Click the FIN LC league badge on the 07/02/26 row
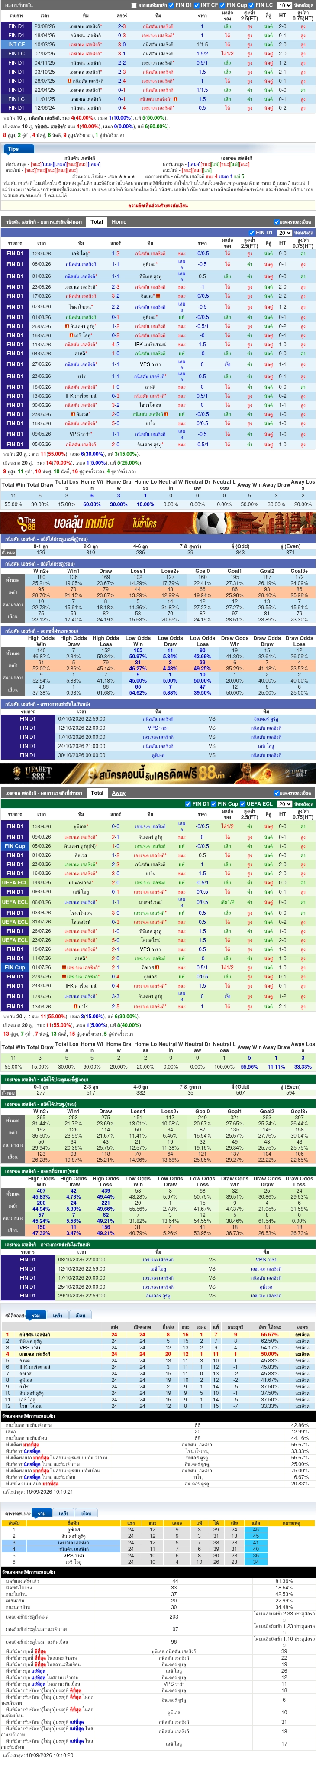Image resolution: width=316 pixels, height=1765 pixels. pos(16,53)
